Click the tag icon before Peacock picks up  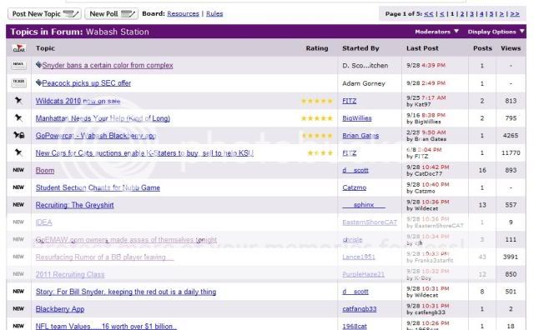[x=38, y=82]
